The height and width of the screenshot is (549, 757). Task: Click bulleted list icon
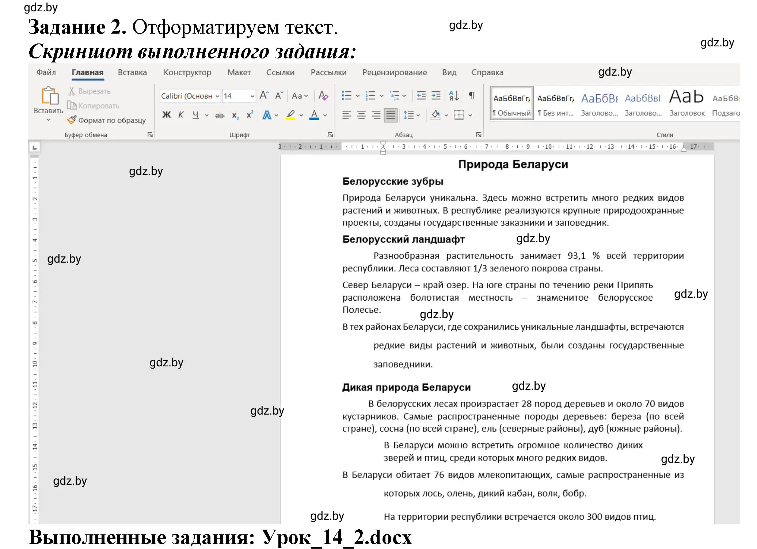tap(346, 96)
